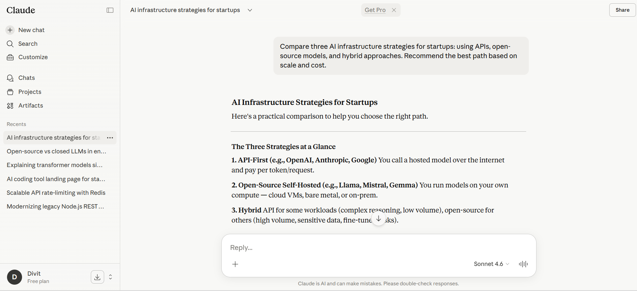The image size is (637, 291).
Task: Click the plus attachment button in reply box
Action: pos(235,264)
